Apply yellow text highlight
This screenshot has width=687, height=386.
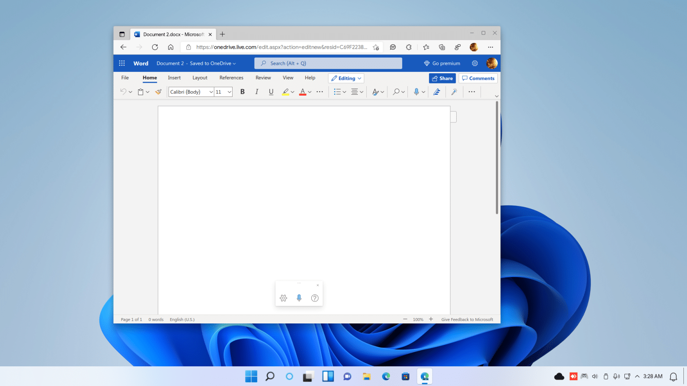click(x=286, y=92)
